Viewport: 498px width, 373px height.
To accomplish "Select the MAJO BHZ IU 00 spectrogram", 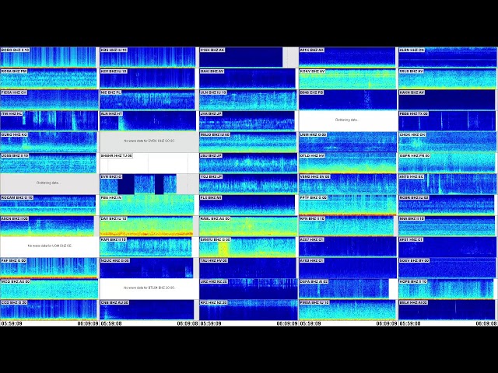I will click(247, 141).
